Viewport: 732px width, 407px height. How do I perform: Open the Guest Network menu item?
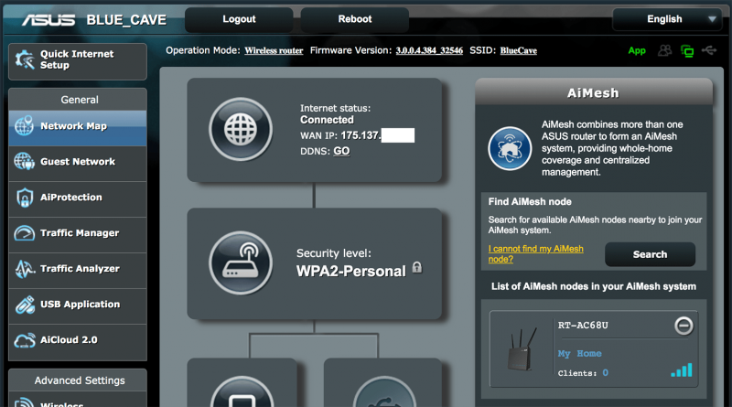[x=78, y=162]
